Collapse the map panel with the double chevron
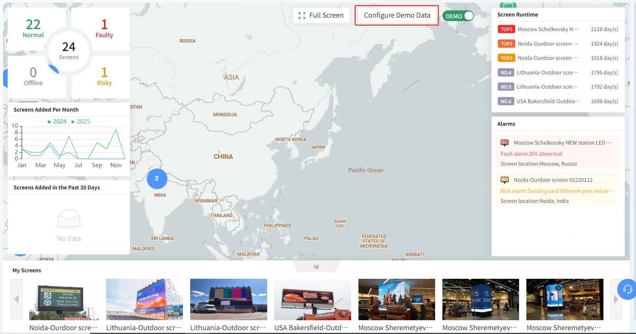This screenshot has height=334, width=636. (x=316, y=267)
